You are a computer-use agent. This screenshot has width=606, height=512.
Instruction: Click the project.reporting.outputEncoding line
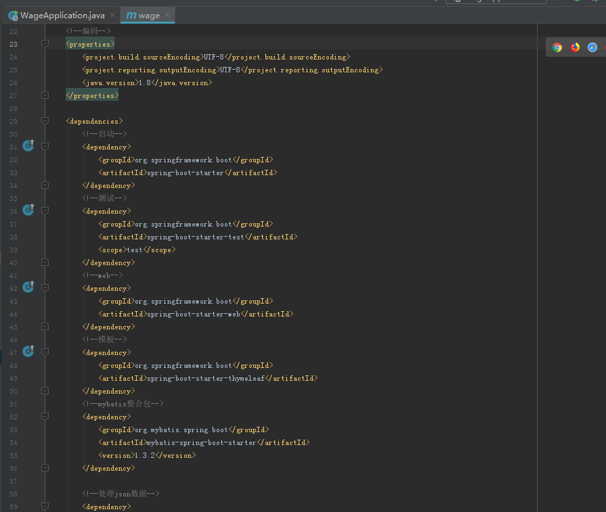[232, 70]
